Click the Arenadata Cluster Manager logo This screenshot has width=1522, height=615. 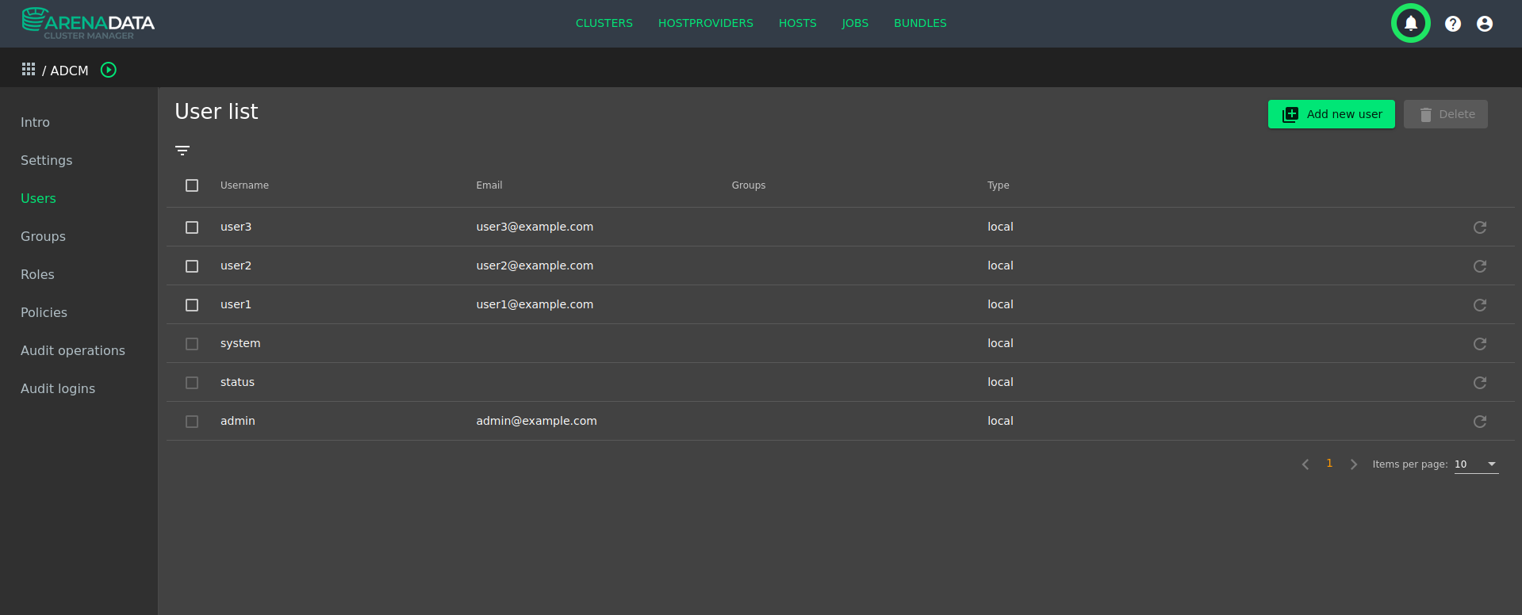(88, 23)
